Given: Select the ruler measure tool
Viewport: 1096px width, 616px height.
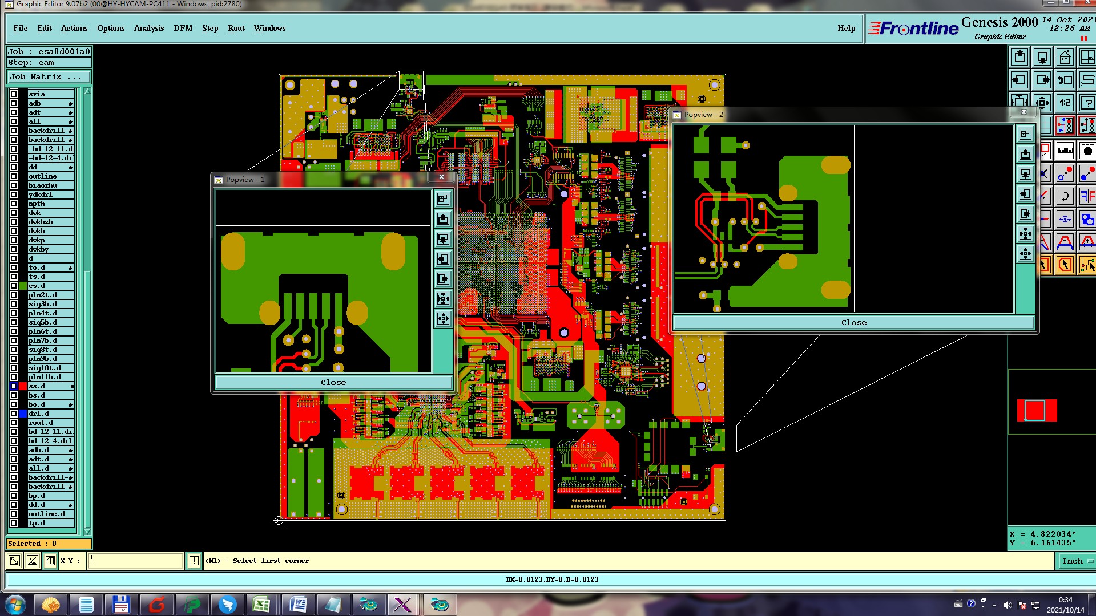Looking at the screenshot, I should (1065, 151).
